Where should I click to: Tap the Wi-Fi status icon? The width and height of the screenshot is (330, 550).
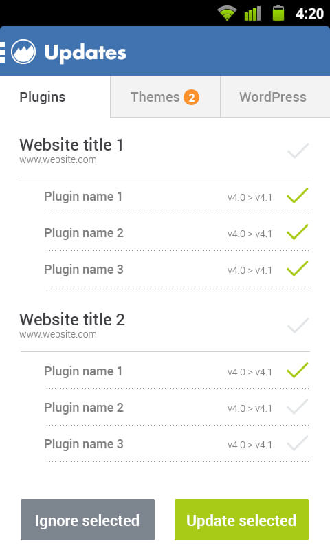[227, 13]
